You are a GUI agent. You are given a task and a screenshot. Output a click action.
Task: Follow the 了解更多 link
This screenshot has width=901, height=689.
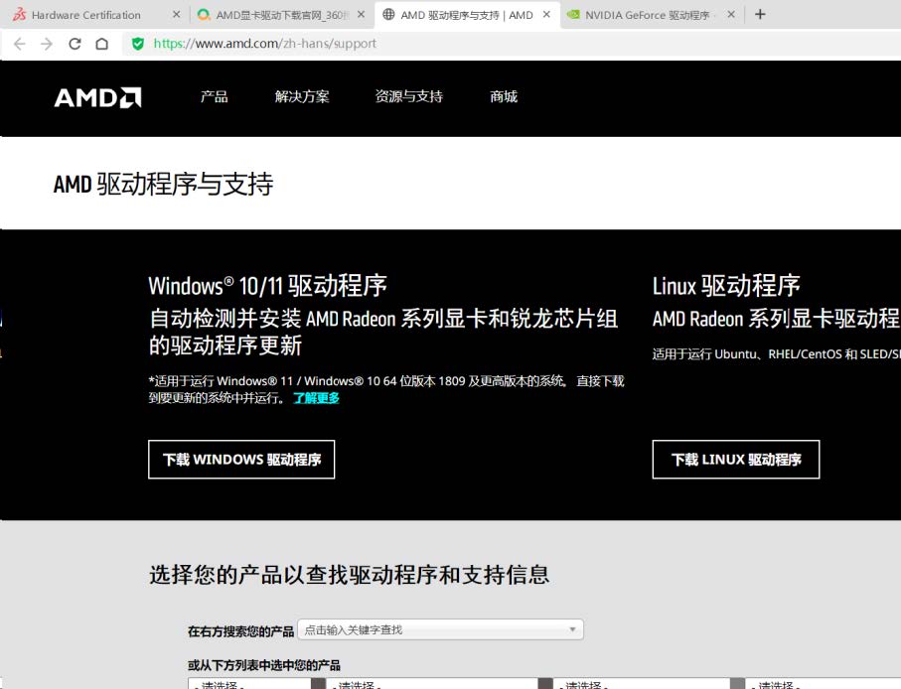[317, 398]
